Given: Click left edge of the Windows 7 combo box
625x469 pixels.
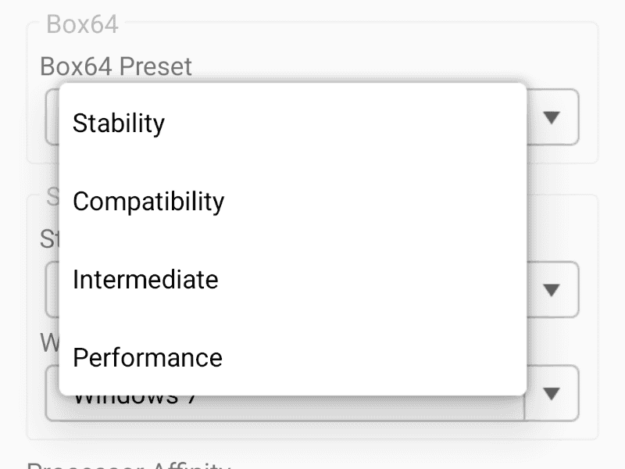Looking at the screenshot, I should (x=52, y=393).
